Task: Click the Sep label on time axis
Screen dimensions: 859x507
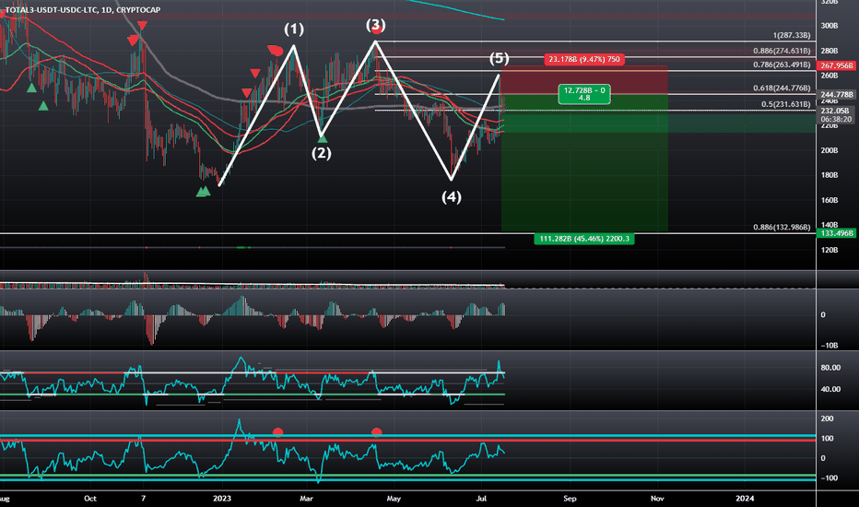Action: pyautogui.click(x=570, y=498)
